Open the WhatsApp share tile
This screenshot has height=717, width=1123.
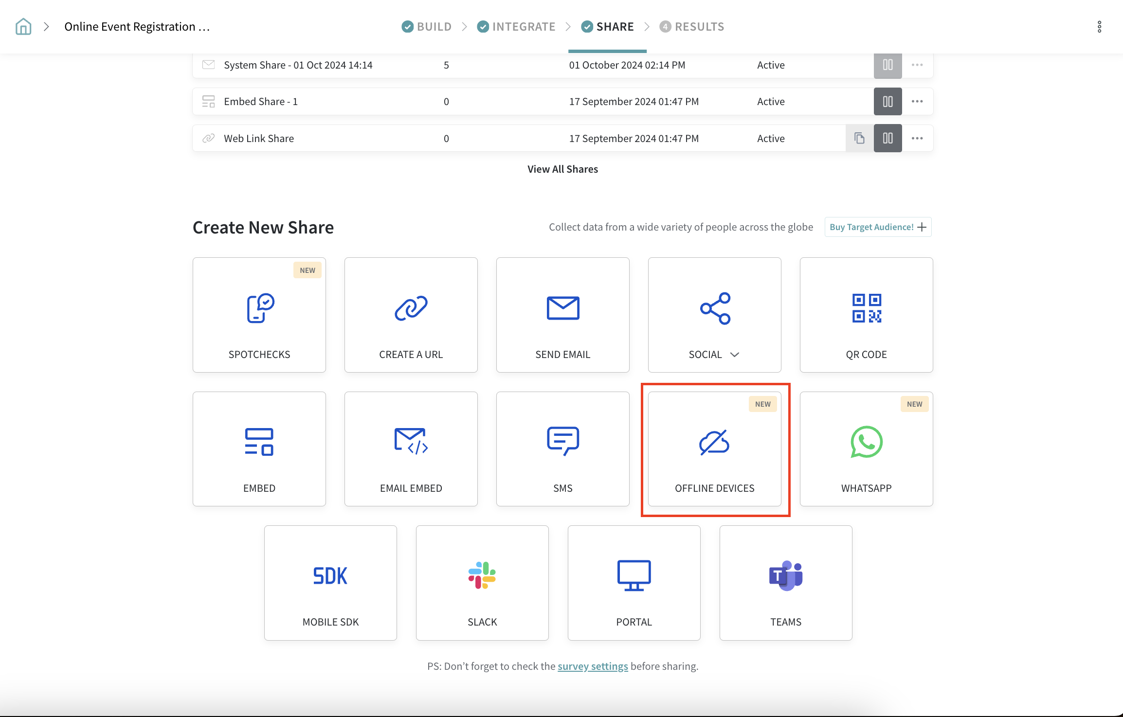click(x=866, y=448)
